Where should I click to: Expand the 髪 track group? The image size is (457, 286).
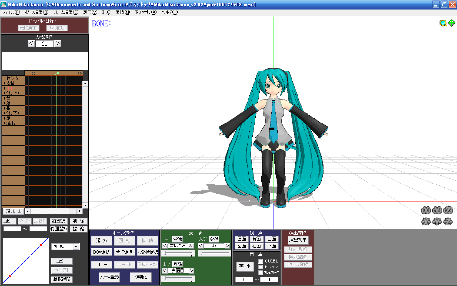tap(4, 98)
